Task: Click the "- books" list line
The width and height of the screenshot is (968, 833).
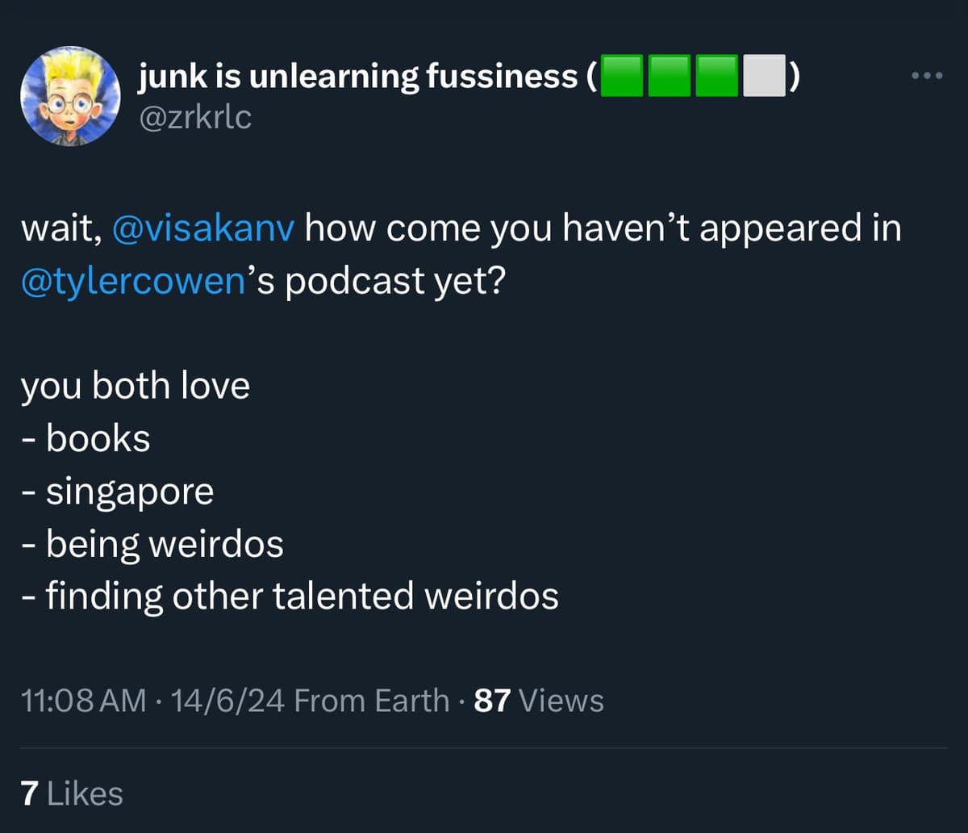Action: [86, 438]
